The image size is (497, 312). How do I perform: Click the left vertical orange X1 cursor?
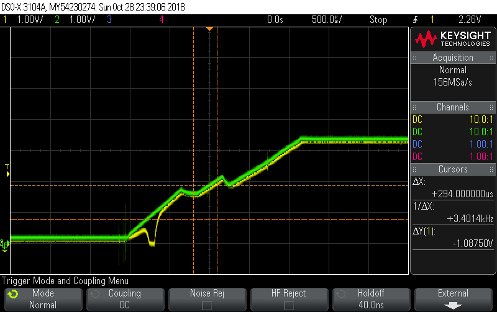coord(194,151)
